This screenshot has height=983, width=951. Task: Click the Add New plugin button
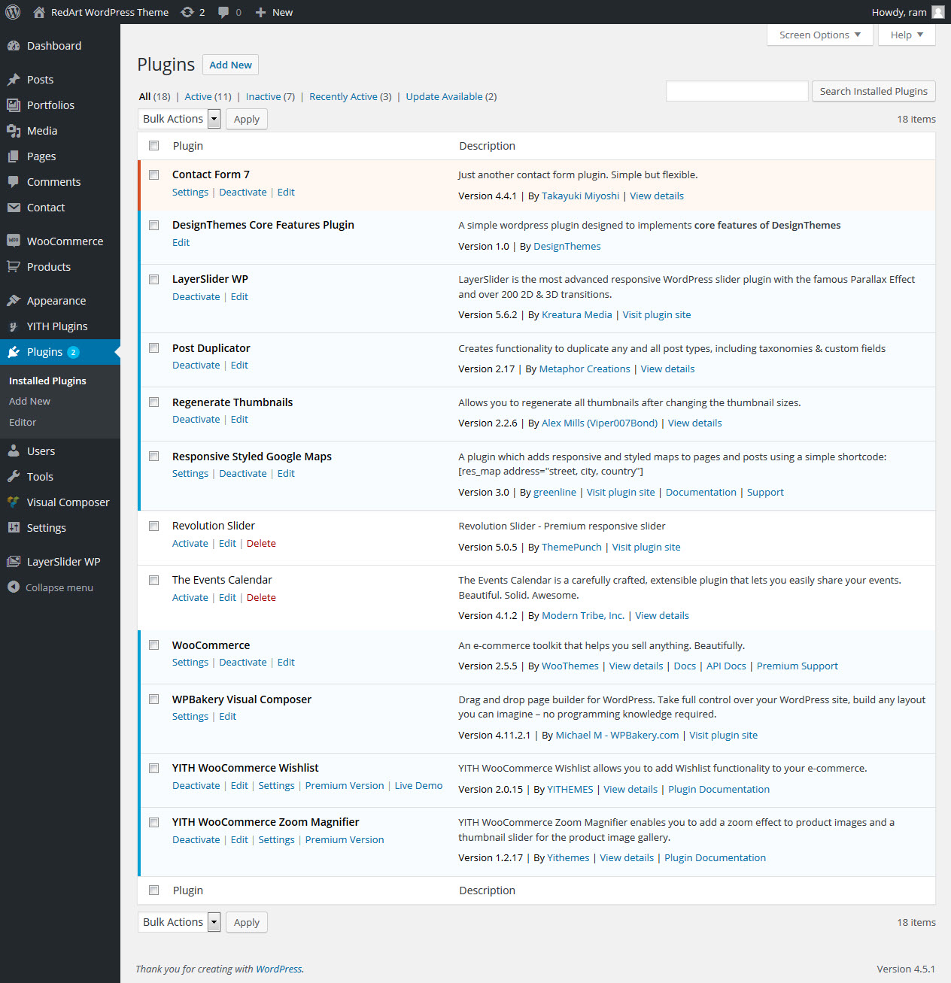click(x=230, y=65)
